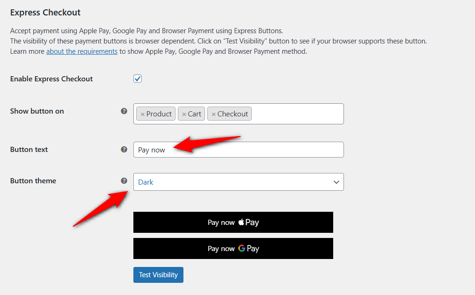Click the Pay now Google Pay preview button
475x295 pixels.
(x=233, y=248)
